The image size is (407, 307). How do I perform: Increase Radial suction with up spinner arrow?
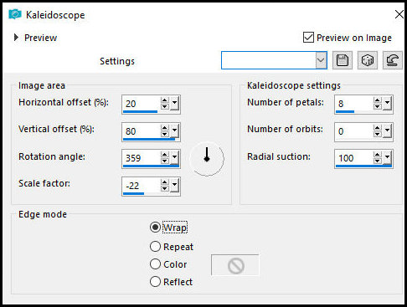pyautogui.click(x=378, y=155)
